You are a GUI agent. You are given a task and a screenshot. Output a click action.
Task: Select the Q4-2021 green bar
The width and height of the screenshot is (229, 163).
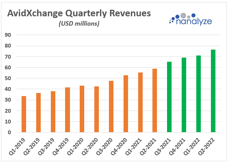click(184, 95)
